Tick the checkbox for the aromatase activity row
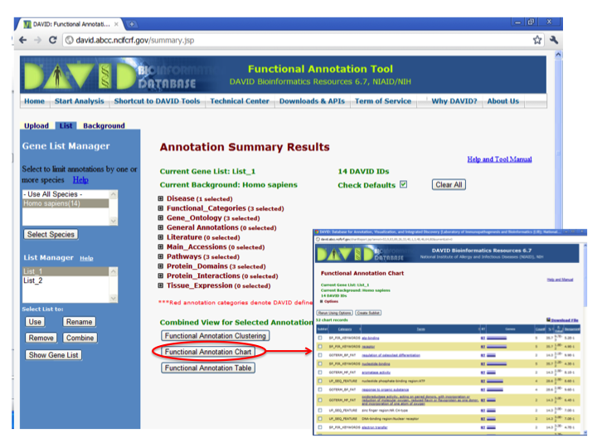The image size is (597, 448). [321, 374]
